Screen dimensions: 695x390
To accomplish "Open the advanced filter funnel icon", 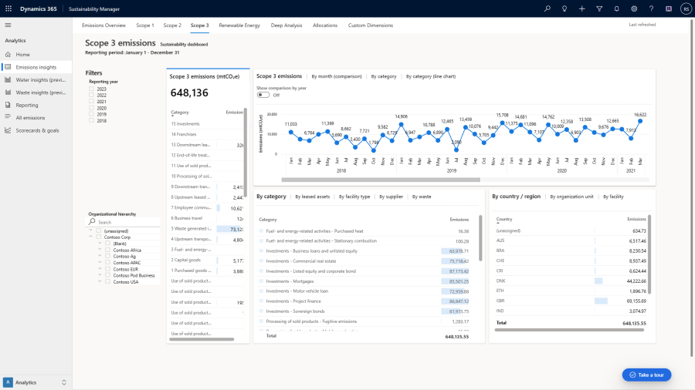I will (599, 8).
